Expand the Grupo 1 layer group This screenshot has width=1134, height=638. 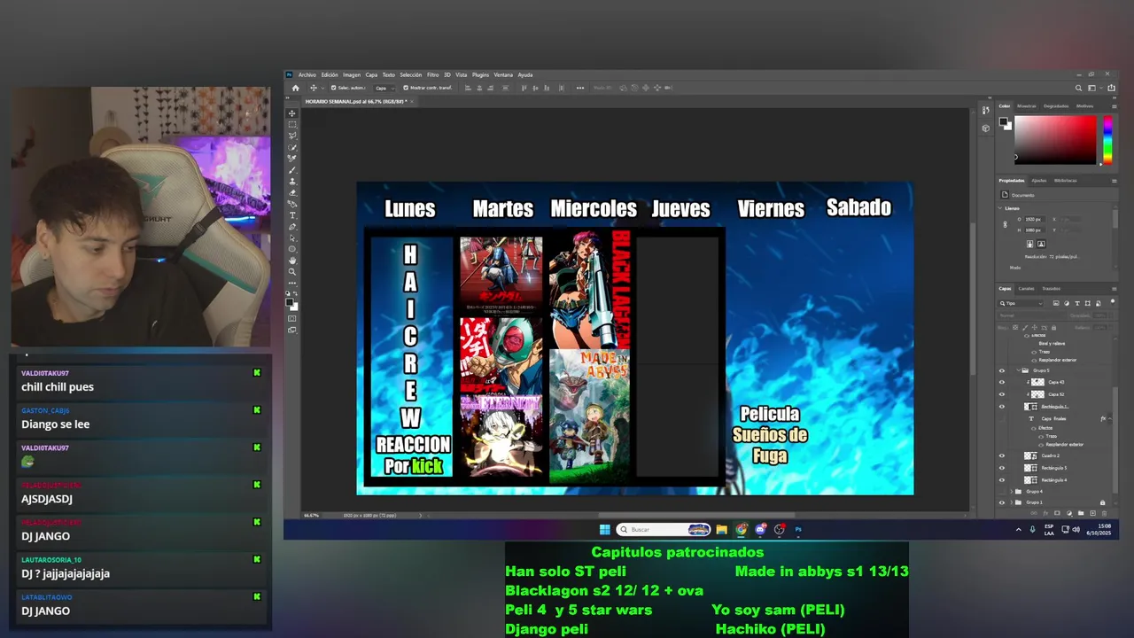(x=1012, y=502)
